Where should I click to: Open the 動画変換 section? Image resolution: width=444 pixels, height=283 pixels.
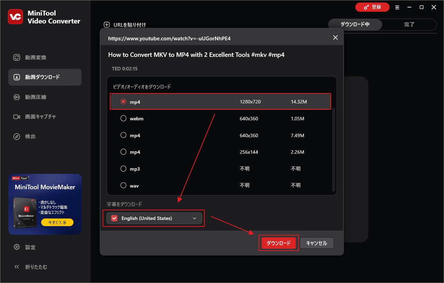[x=45, y=58]
